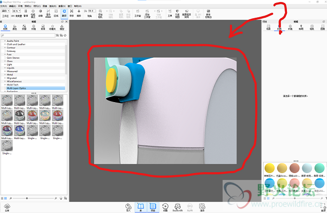Open the 帮助 help menu
The width and height of the screenshot is (327, 213).
coord(78,6)
